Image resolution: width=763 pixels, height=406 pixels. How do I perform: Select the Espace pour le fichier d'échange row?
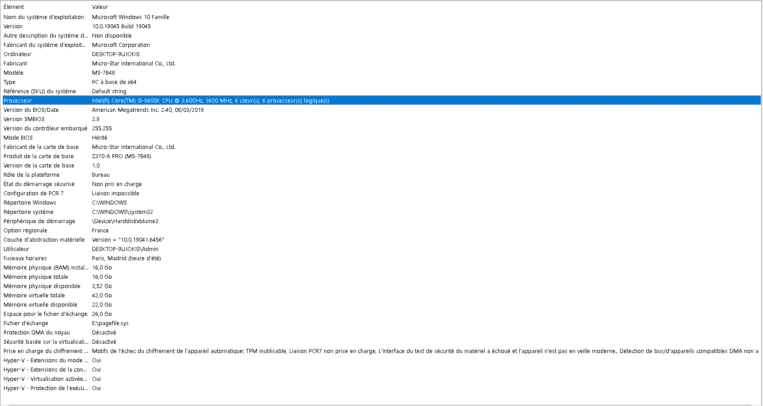(x=381, y=314)
